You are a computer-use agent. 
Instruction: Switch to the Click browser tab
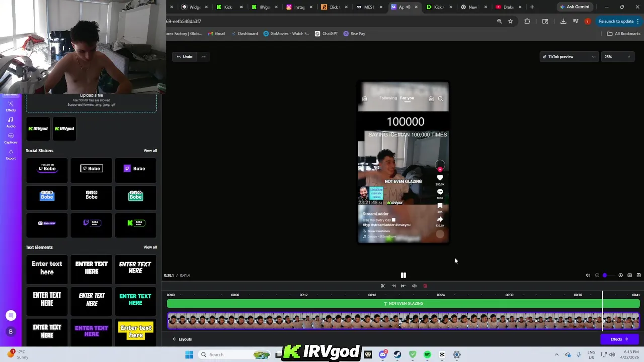point(334,7)
